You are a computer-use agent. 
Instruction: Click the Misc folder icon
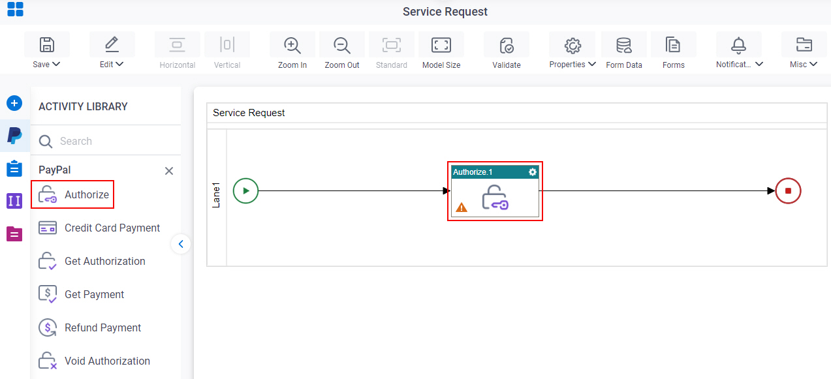click(x=804, y=44)
